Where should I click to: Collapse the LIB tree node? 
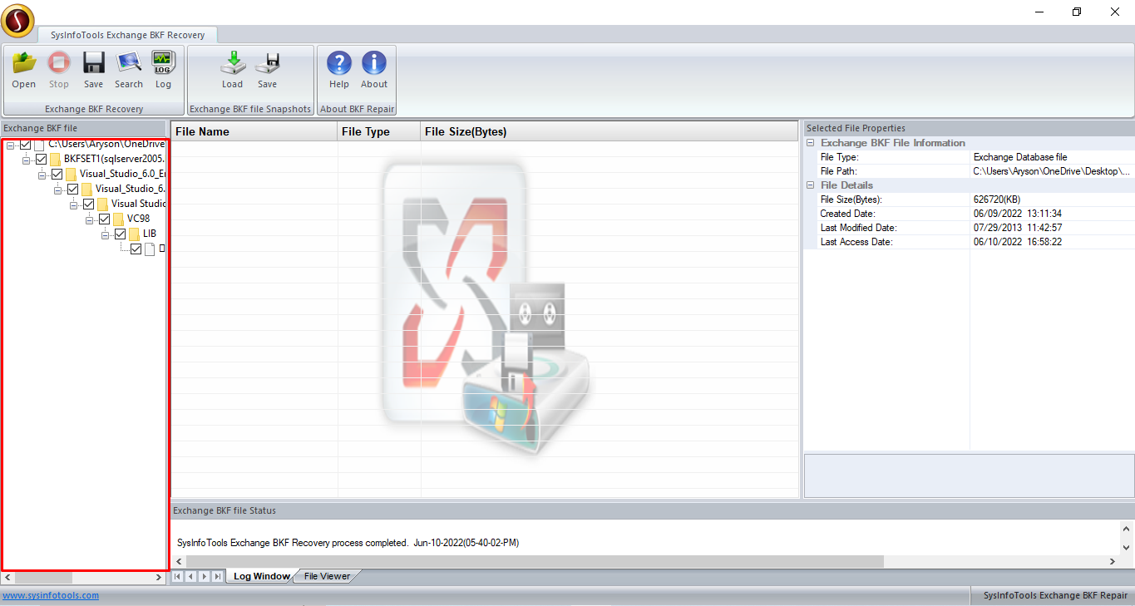[105, 234]
